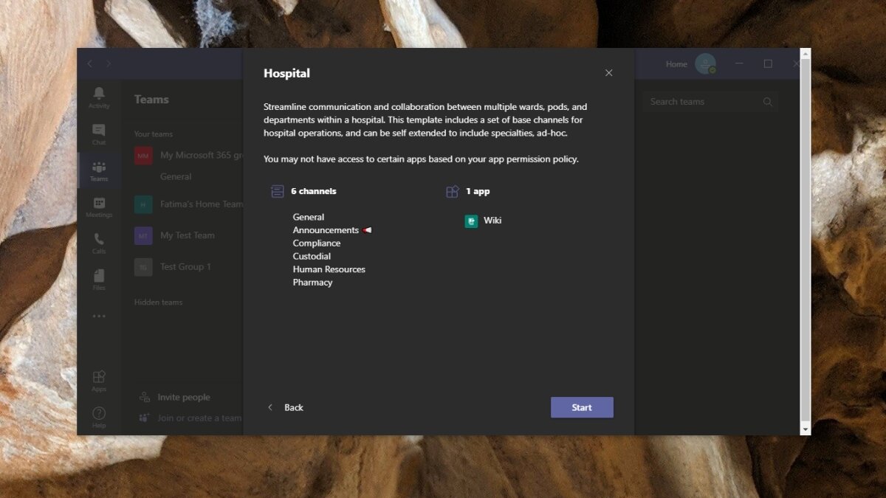Select My Test Team
The height and width of the screenshot is (498, 886).
[188, 235]
